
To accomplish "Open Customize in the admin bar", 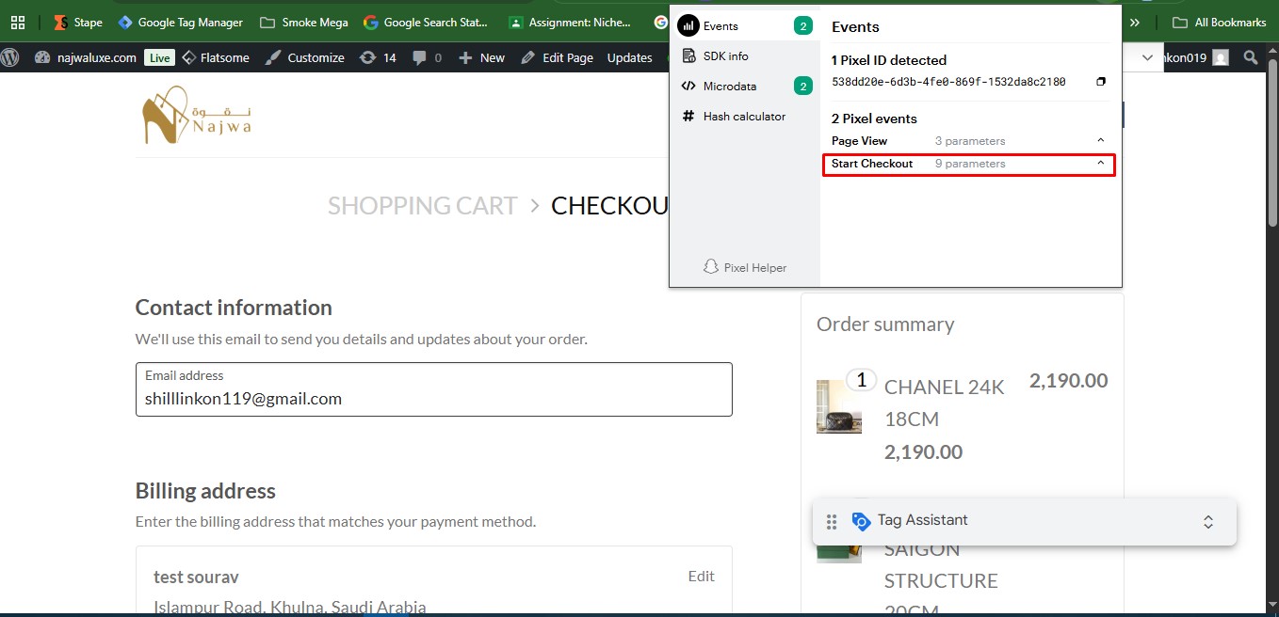I will (x=305, y=57).
